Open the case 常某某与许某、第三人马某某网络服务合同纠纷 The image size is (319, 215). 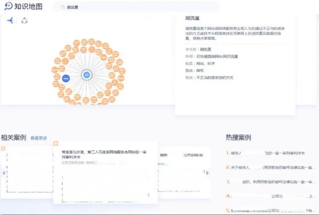[104, 154]
